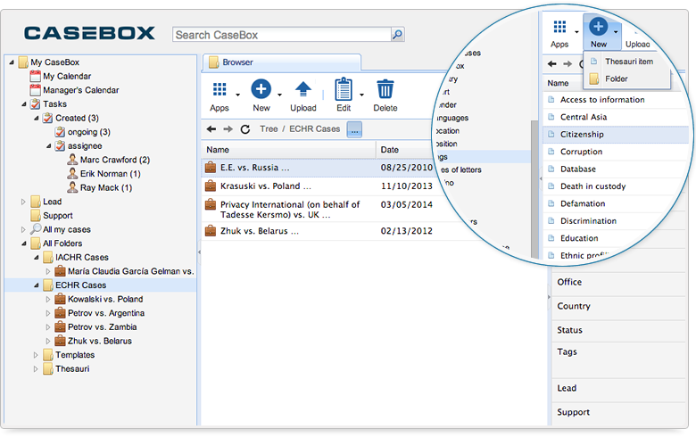Click New plus icon in Browser toolbar

point(261,89)
